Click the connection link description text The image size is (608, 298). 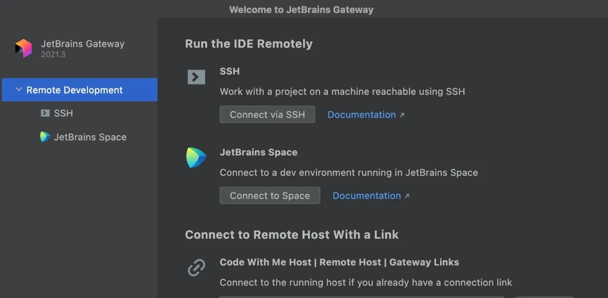pyautogui.click(x=366, y=283)
